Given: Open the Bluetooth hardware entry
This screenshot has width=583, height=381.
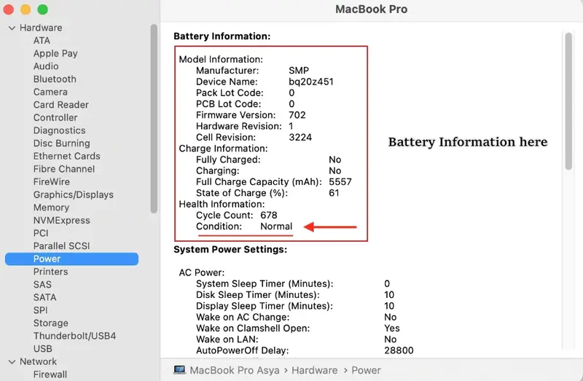Looking at the screenshot, I should coord(55,79).
